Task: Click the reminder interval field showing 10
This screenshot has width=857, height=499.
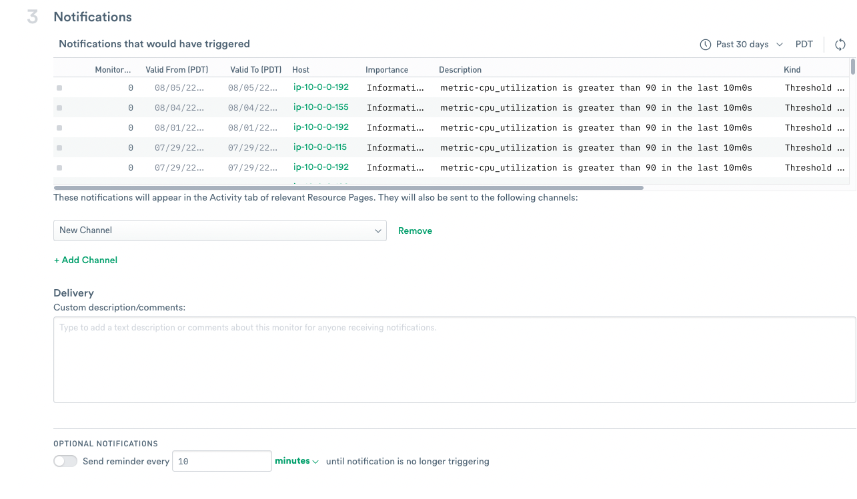Action: coord(222,461)
